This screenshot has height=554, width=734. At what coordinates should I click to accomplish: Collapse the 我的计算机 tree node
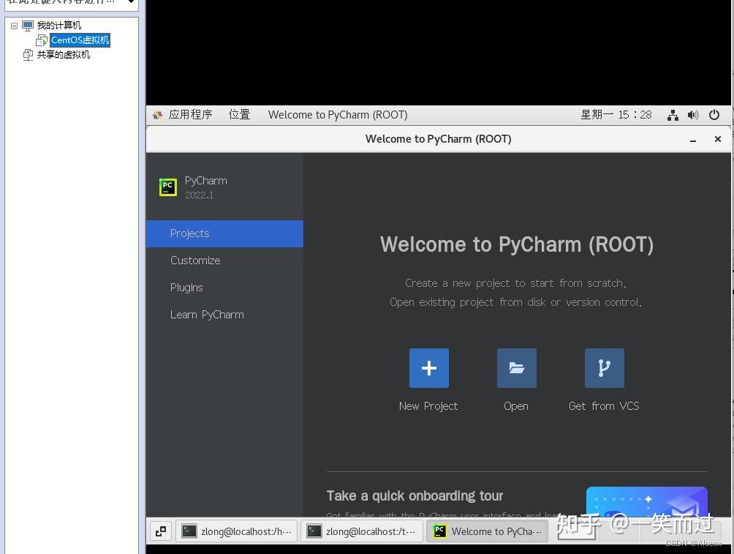pyautogui.click(x=14, y=25)
